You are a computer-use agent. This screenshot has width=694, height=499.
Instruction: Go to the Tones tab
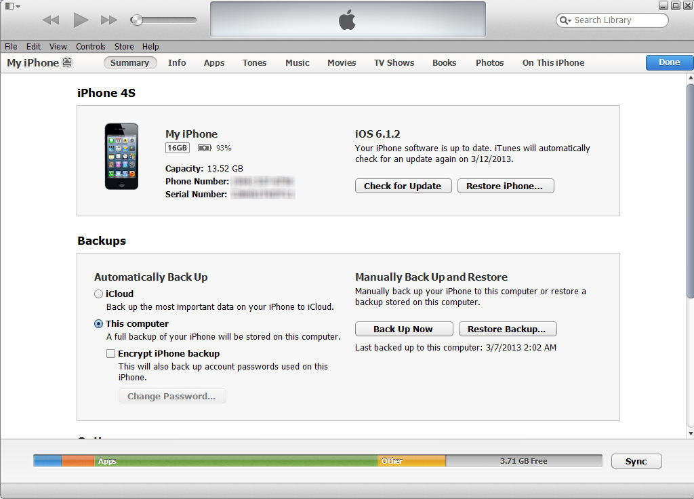255,63
